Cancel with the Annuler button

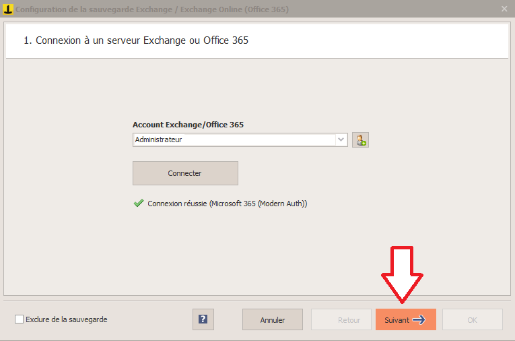(x=273, y=319)
